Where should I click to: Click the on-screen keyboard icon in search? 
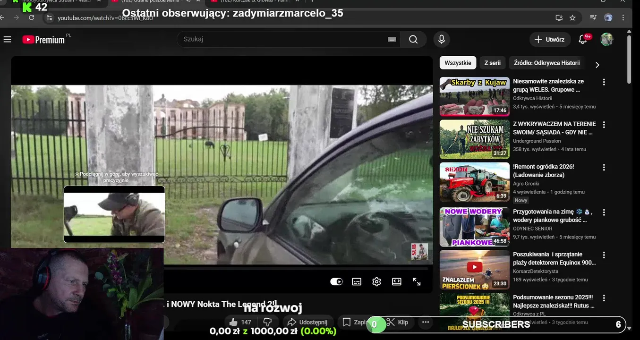point(392,39)
